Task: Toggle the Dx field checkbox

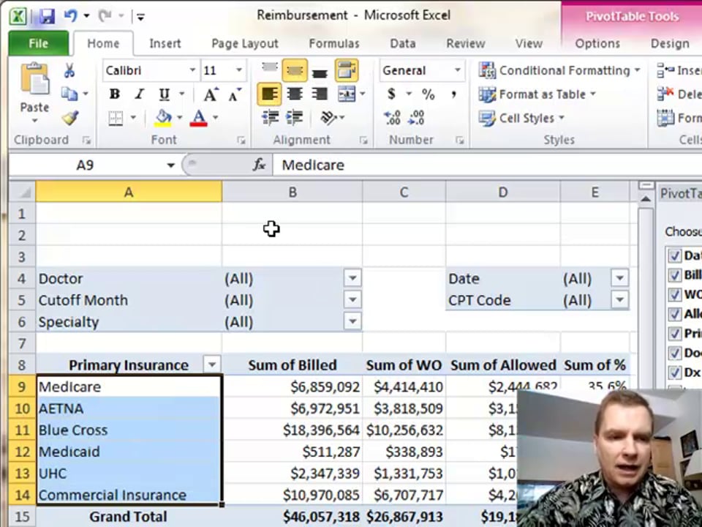Action: pyautogui.click(x=675, y=373)
